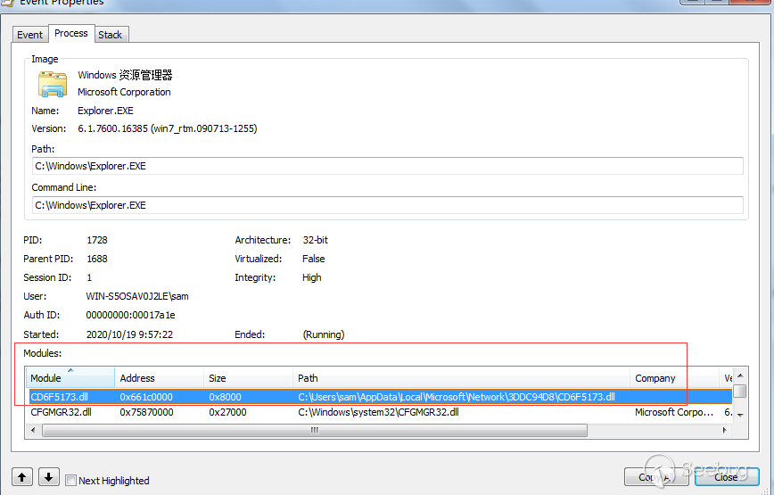This screenshot has height=495, width=774.
Task: Select the CFGMGR32.dll module row
Action: coord(379,412)
